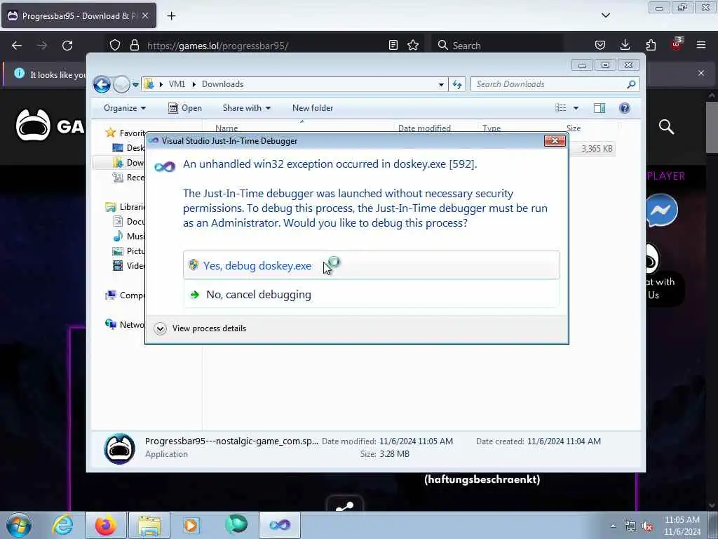Toggle Firefox reader view
This screenshot has width=718, height=539.
[x=393, y=45]
